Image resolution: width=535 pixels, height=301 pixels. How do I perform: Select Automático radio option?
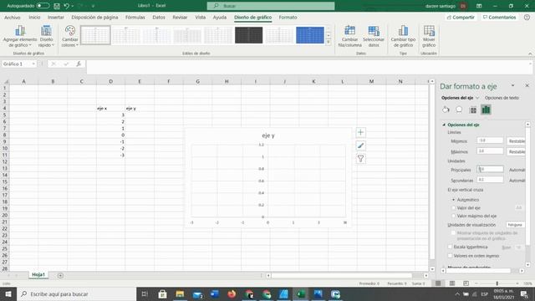point(453,200)
